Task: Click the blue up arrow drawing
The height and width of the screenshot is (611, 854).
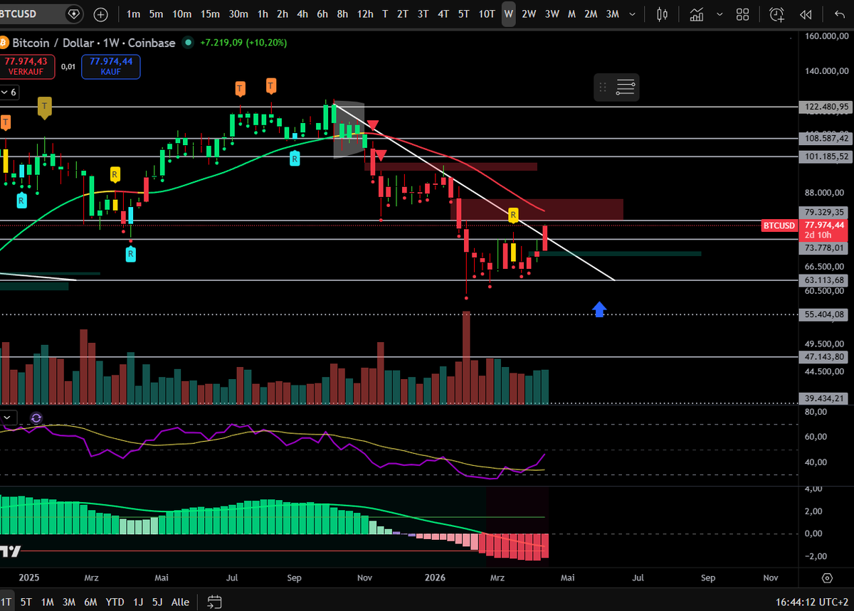Action: pyautogui.click(x=599, y=309)
